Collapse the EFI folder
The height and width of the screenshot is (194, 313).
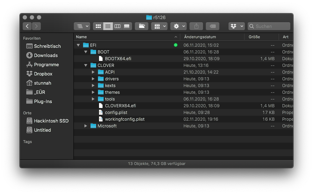click(78, 45)
